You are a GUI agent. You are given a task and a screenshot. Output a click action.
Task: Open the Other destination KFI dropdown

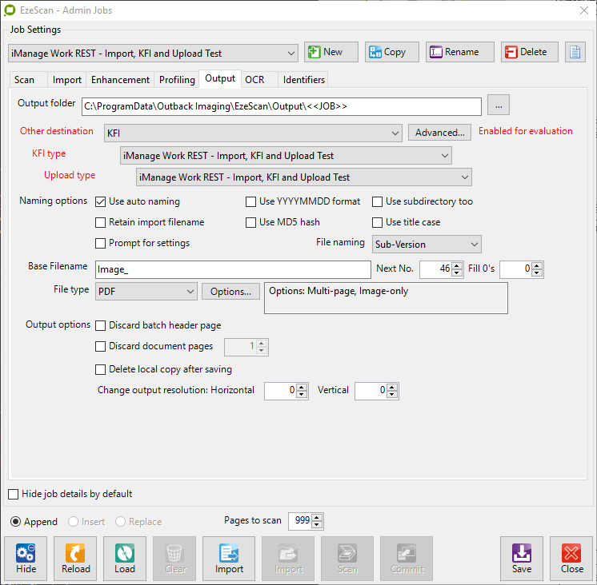coord(253,133)
